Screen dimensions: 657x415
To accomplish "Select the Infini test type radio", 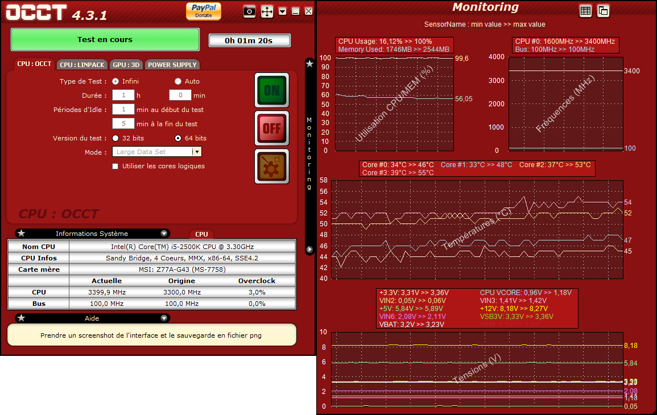I will pos(116,81).
